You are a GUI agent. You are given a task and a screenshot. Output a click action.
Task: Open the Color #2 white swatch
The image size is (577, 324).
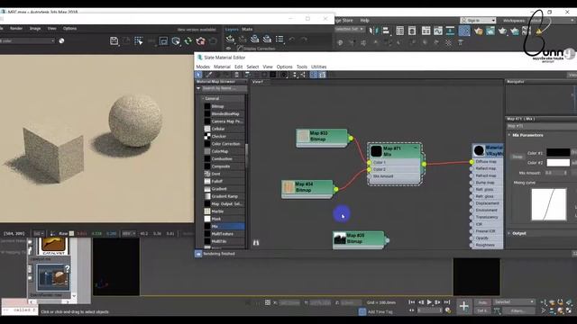(x=558, y=162)
